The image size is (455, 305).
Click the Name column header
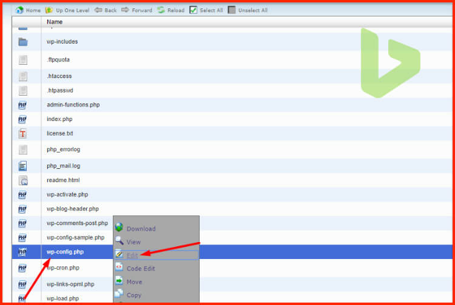click(55, 22)
